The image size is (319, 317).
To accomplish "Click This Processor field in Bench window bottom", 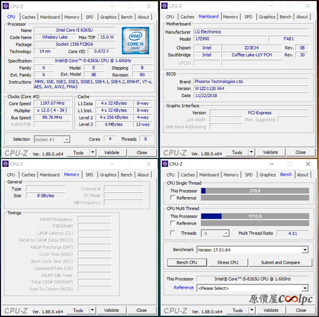I will tap(252, 279).
